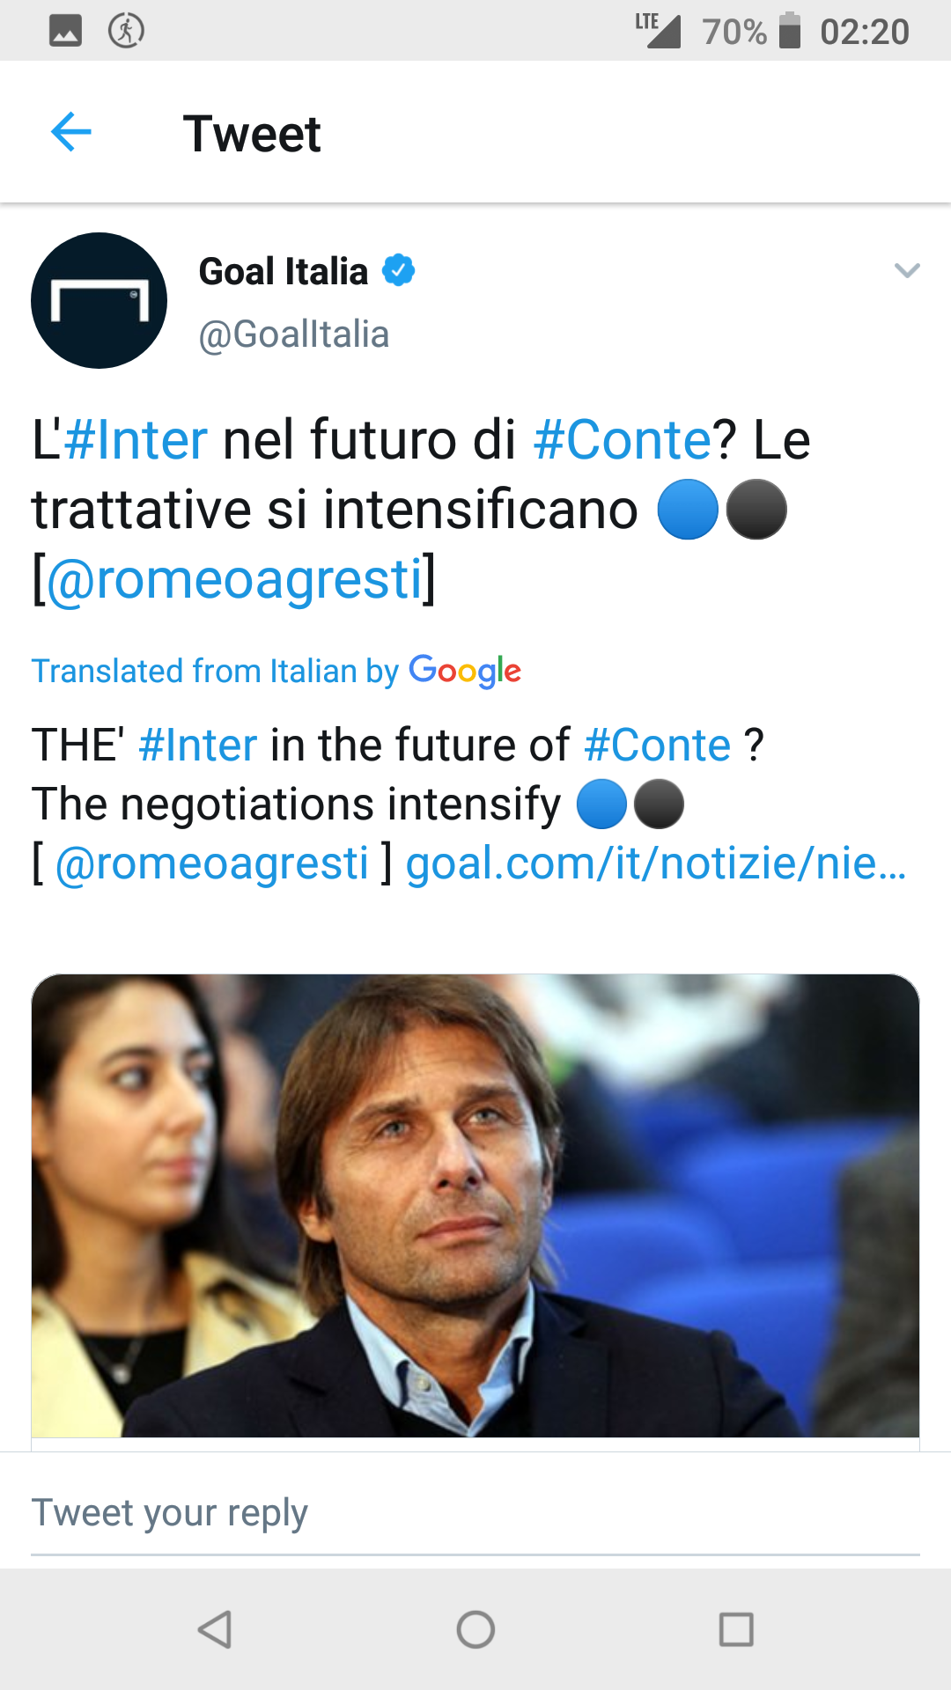Tap the verified badge next to Goal Italia

399,270
